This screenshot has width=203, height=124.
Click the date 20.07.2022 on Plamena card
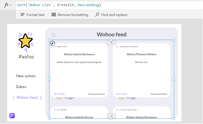[x=121, y=94]
